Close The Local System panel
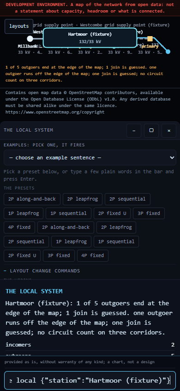The height and width of the screenshot is (391, 180). click(x=169, y=131)
